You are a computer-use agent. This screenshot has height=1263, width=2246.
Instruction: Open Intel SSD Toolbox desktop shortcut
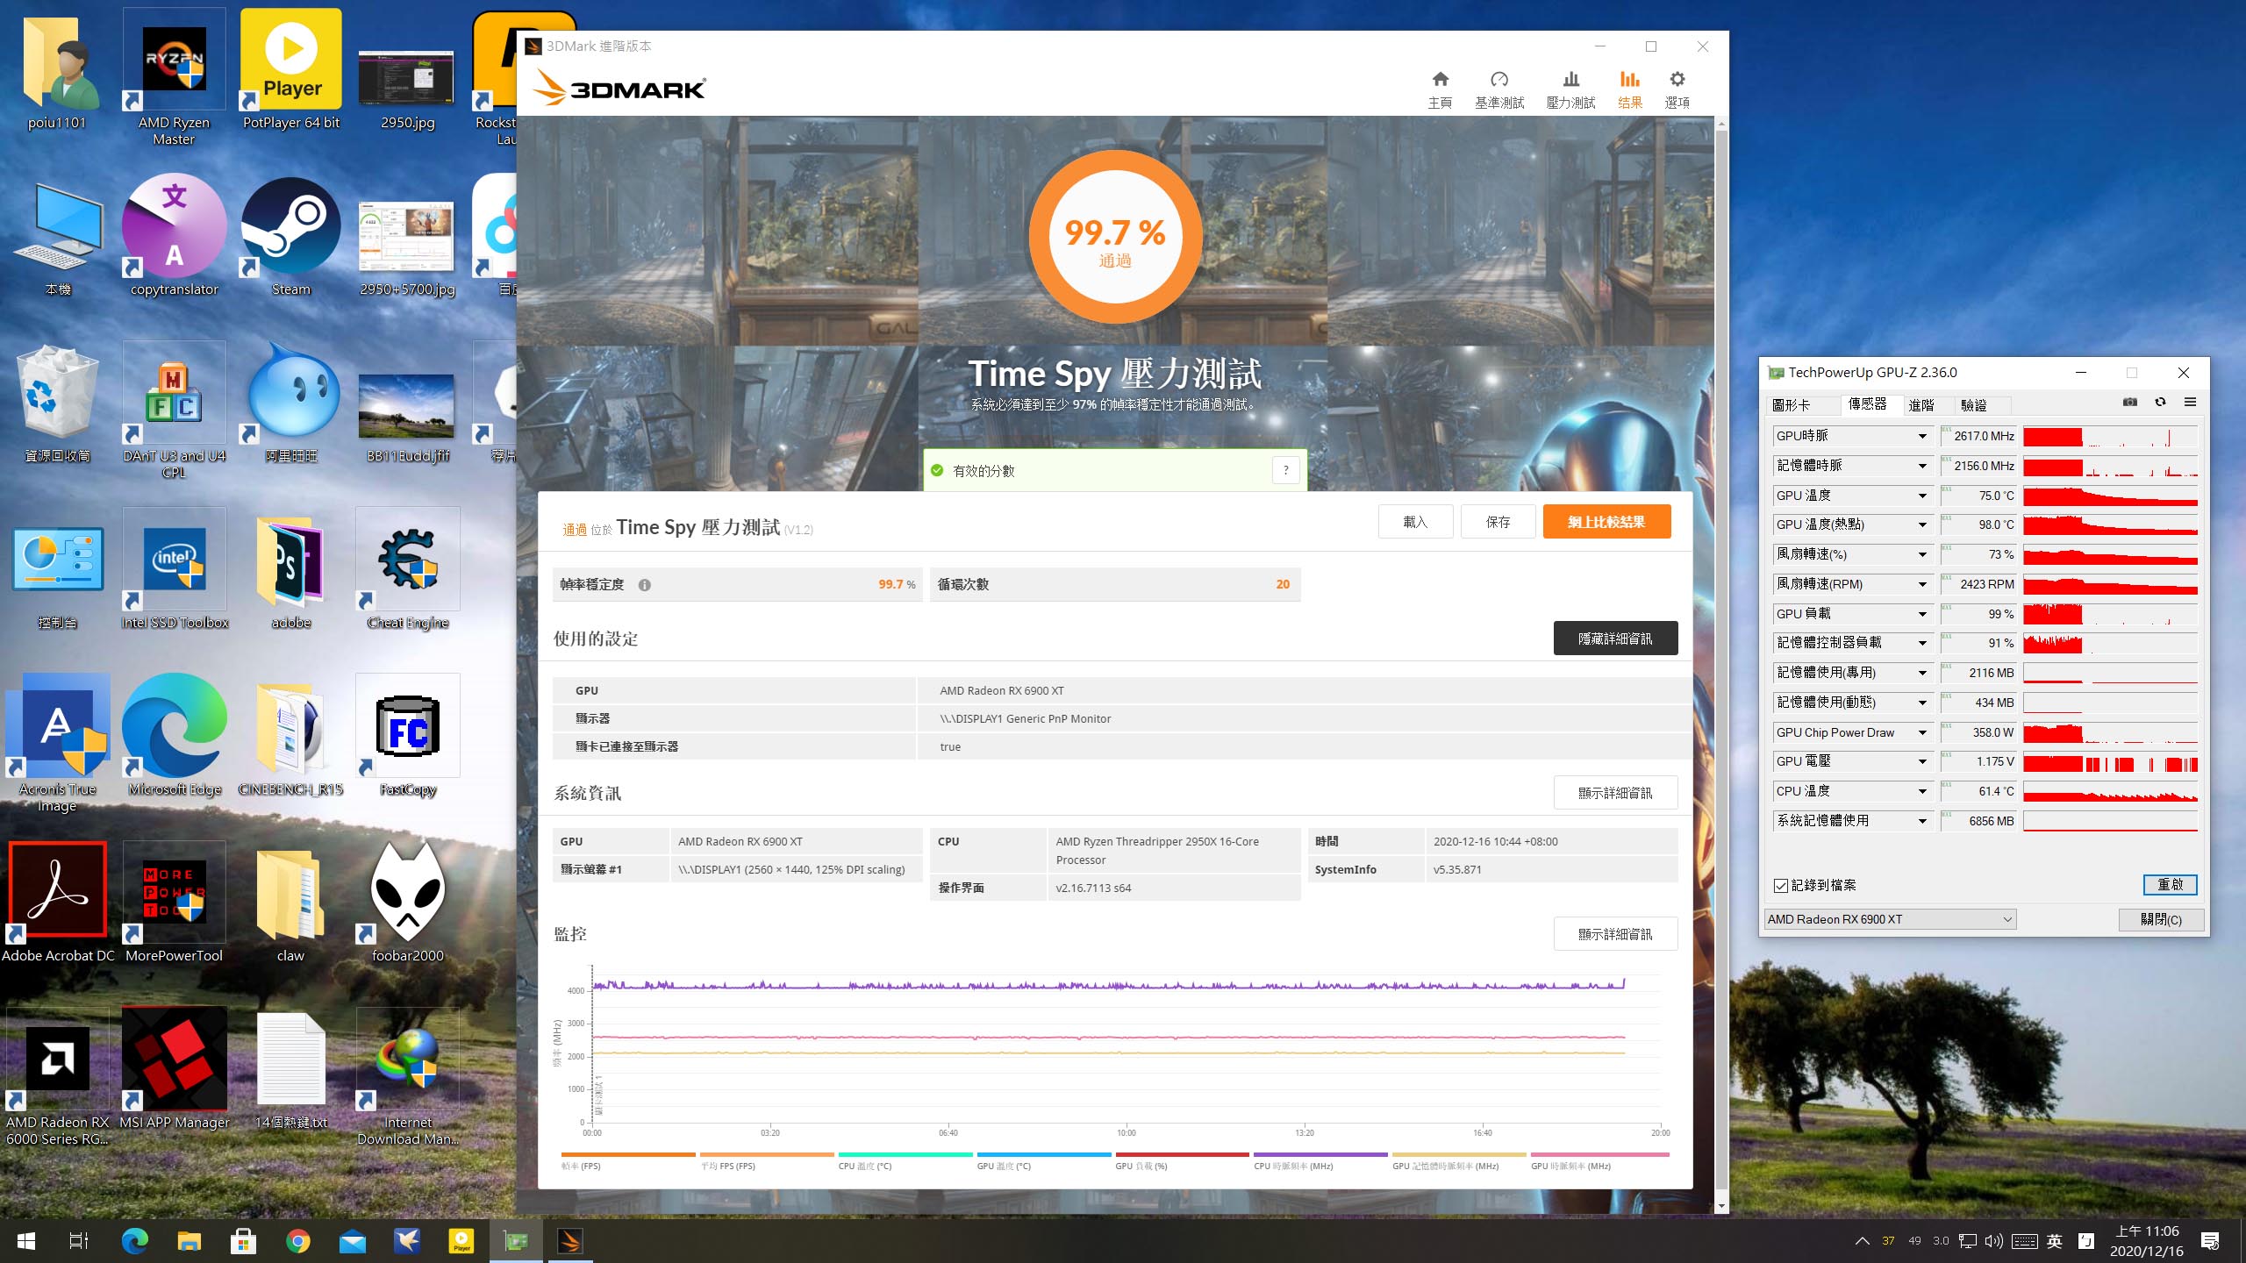[174, 569]
